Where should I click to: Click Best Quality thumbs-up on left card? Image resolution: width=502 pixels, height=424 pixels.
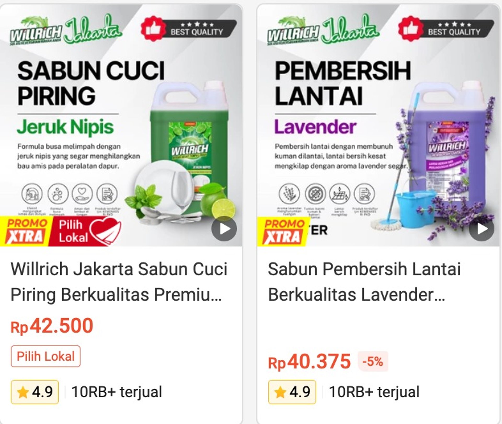(153, 29)
